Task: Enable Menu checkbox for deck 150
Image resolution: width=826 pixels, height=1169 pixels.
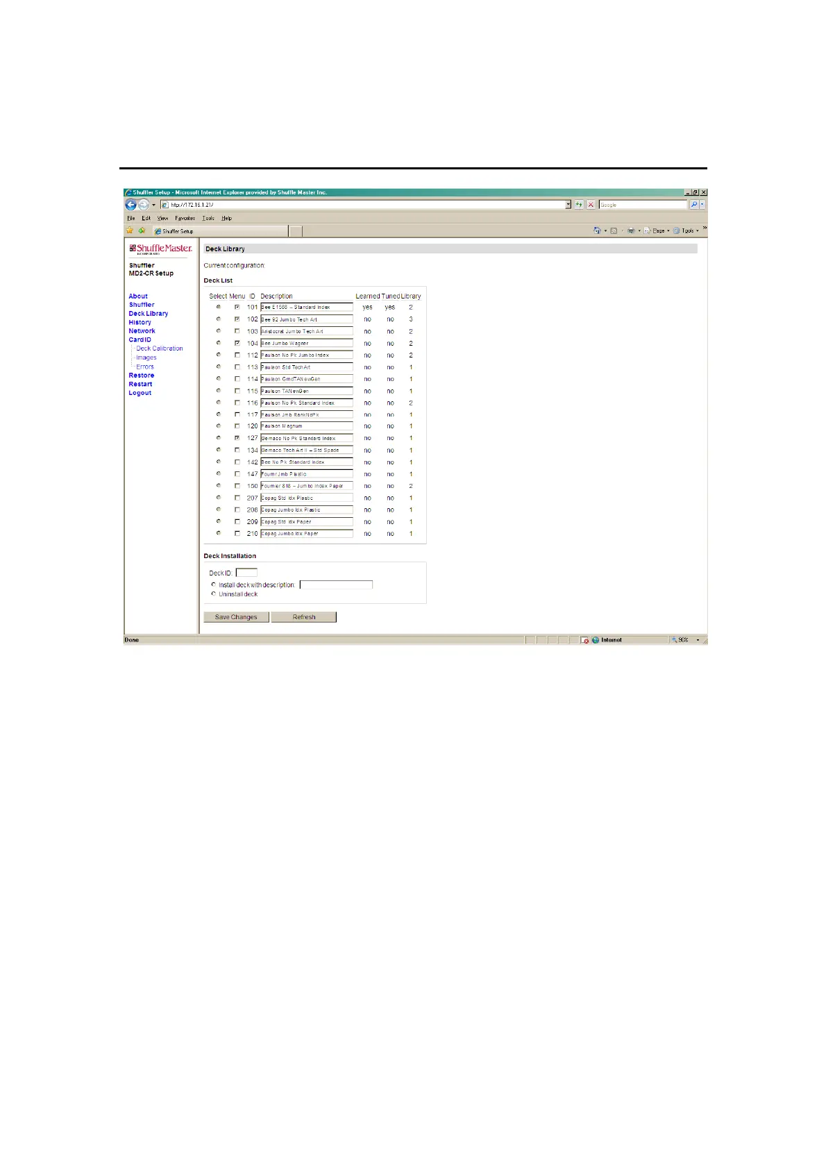Action: pos(237,486)
